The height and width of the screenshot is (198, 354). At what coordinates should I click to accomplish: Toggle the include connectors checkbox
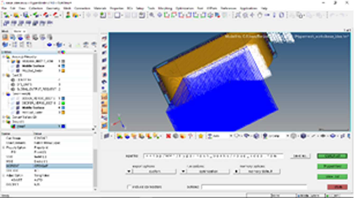pyautogui.click(x=129, y=187)
